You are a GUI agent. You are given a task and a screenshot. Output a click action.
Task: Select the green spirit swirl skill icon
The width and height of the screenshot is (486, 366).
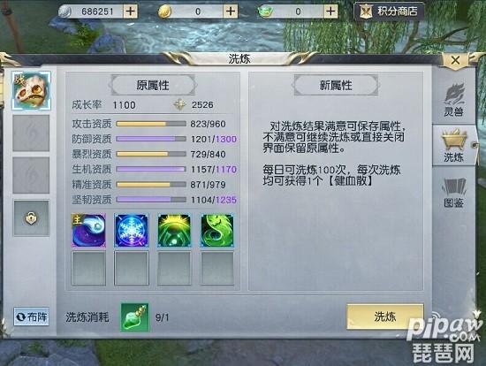217,230
